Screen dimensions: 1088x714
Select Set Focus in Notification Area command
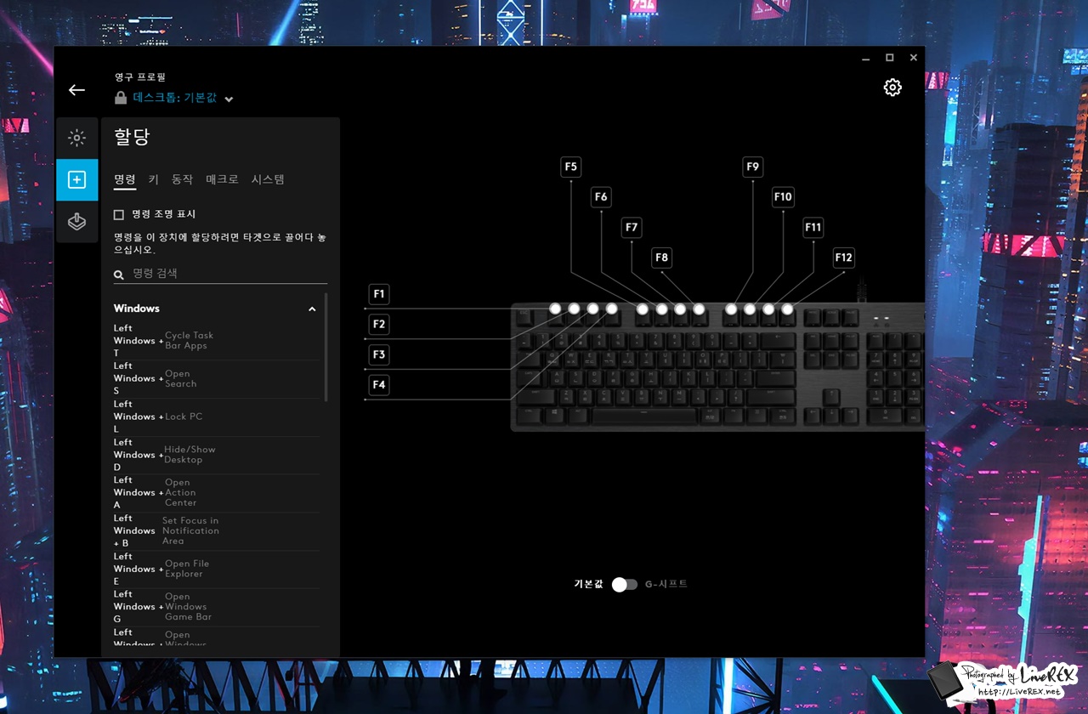pos(217,531)
